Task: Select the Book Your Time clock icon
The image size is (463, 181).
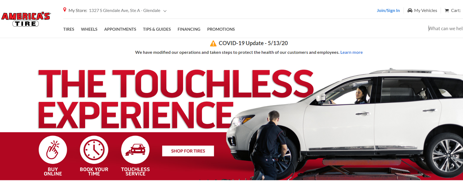Action: (x=94, y=150)
